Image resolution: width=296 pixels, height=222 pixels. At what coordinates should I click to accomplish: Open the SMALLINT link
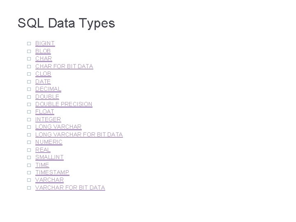pyautogui.click(x=49, y=157)
